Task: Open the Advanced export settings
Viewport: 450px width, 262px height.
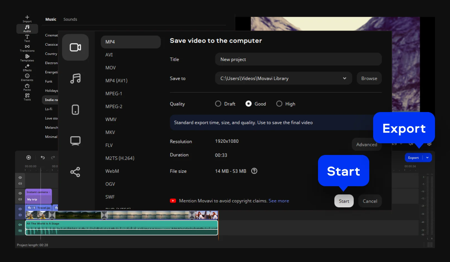Action: click(366, 144)
